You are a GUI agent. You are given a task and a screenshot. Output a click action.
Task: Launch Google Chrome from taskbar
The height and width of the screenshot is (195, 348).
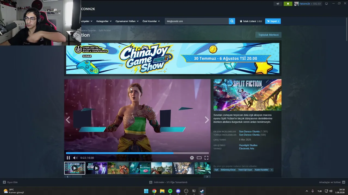click(x=154, y=191)
